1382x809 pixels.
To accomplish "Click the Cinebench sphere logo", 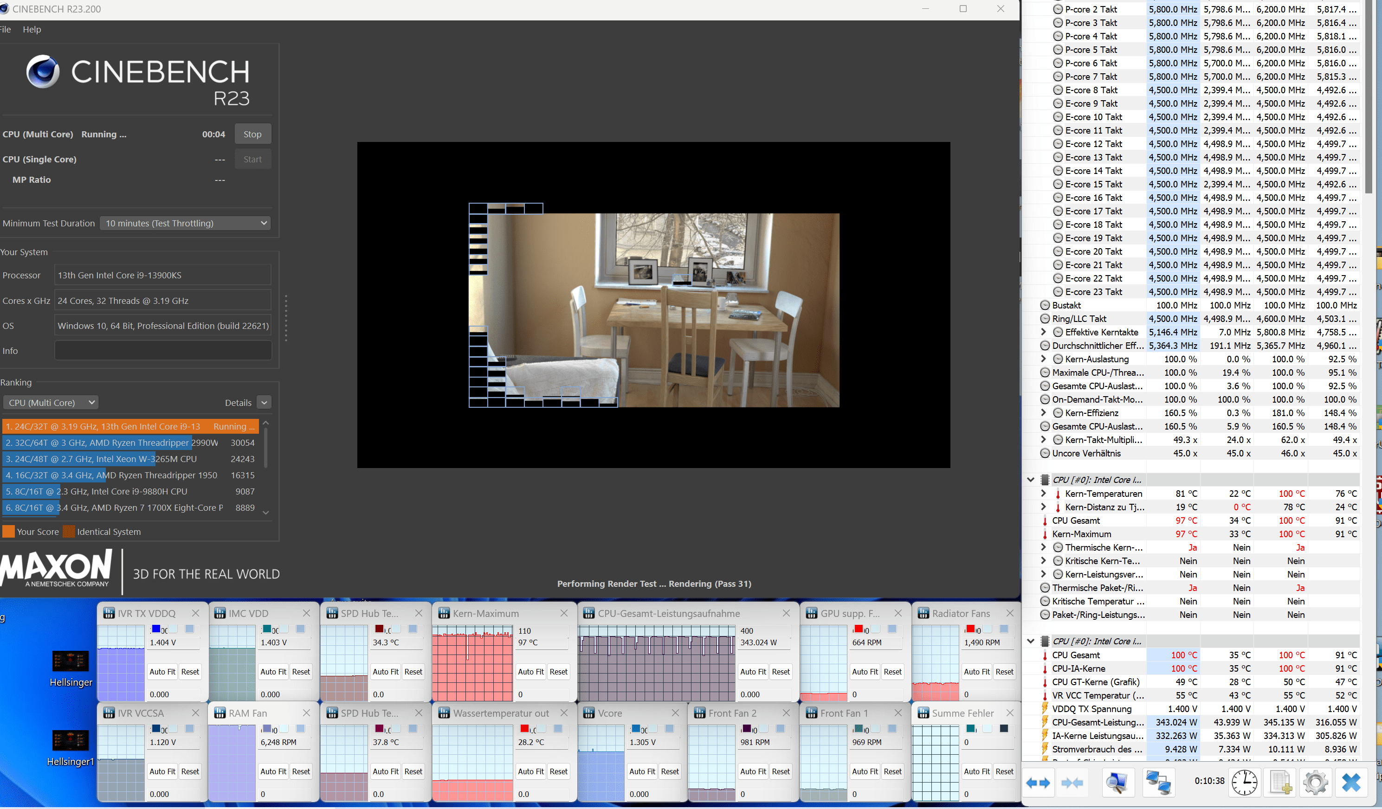I will tap(43, 72).
